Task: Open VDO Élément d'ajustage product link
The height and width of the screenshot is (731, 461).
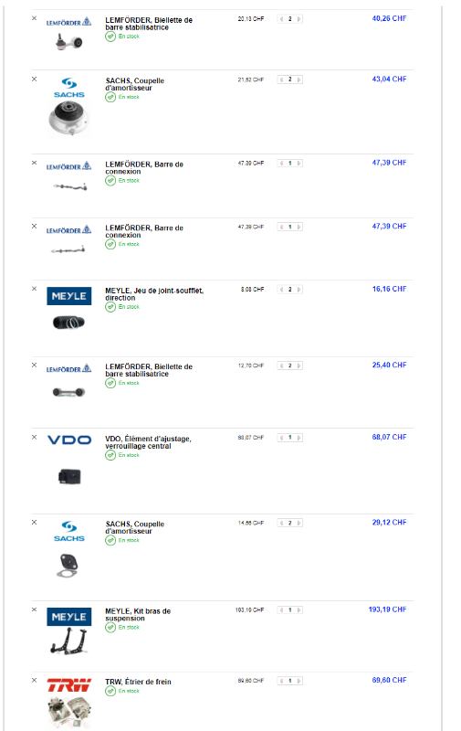Action: [148, 442]
